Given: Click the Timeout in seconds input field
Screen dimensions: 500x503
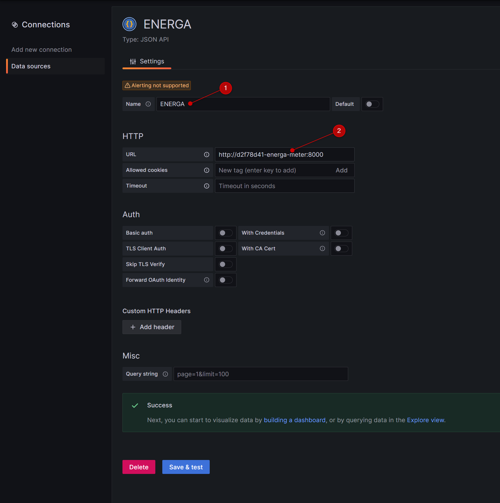Looking at the screenshot, I should point(284,185).
